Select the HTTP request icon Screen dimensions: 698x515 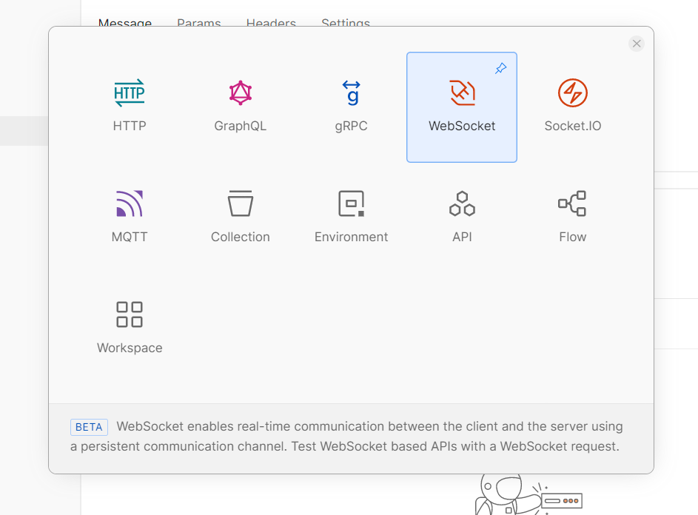[129, 92]
